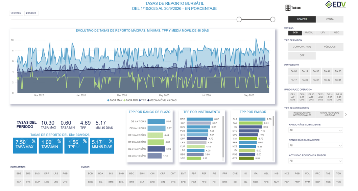Select CLA bar in emisor chart

pos(252,119)
